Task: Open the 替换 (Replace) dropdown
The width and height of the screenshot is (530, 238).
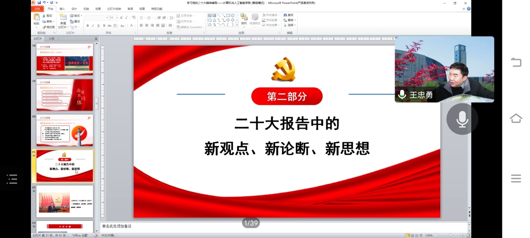Action: [x=289, y=20]
